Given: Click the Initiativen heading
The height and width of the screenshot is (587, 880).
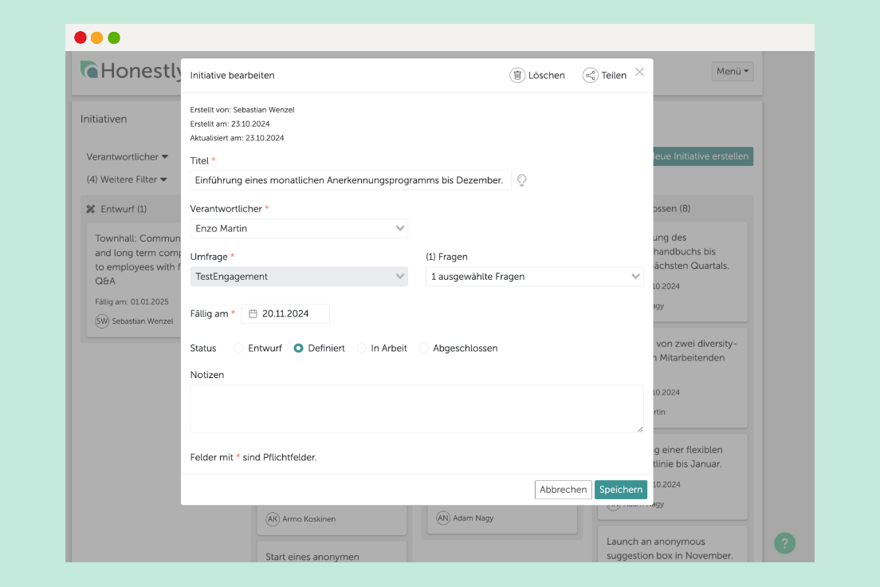Looking at the screenshot, I should pos(104,119).
